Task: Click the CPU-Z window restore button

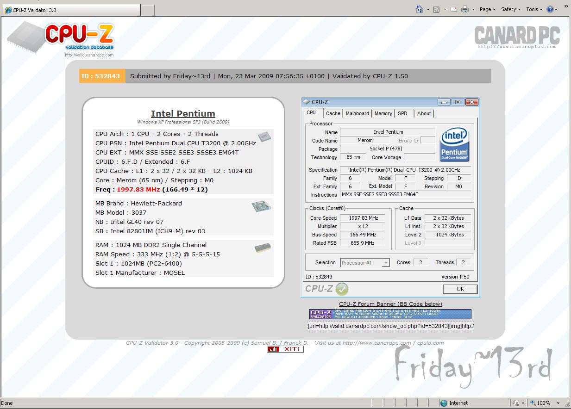Action: tap(458, 102)
